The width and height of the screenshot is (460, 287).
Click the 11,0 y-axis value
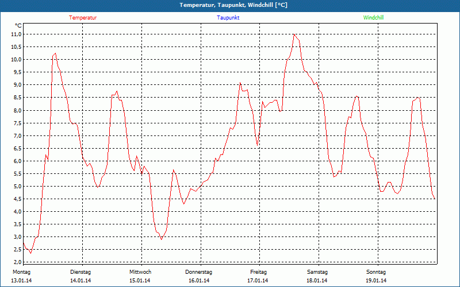pyautogui.click(x=17, y=34)
